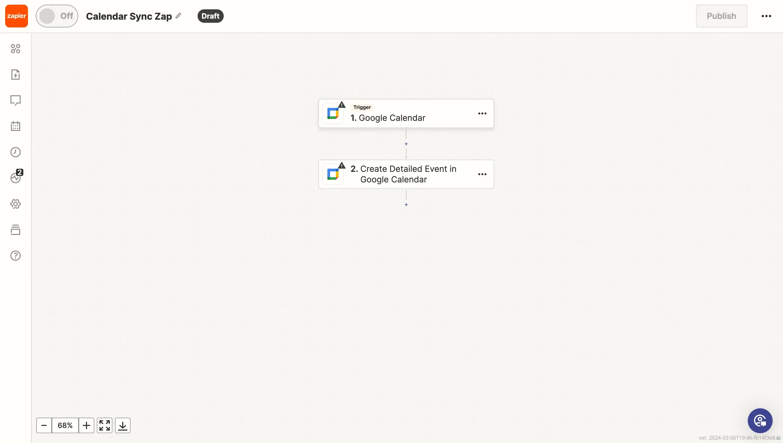
Task: Click zoom in plus button at bottom
Action: point(86,425)
